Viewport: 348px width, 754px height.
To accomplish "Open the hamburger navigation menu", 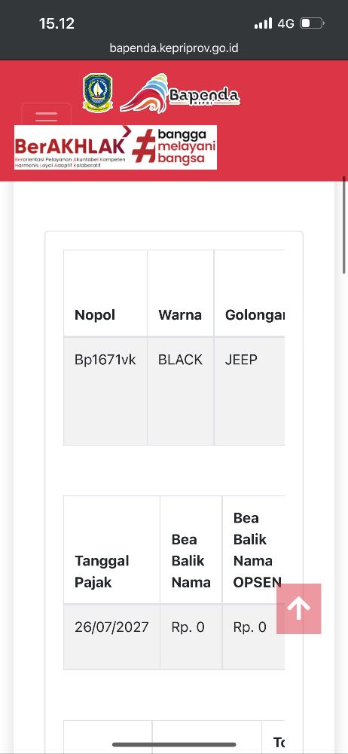I will click(46, 115).
